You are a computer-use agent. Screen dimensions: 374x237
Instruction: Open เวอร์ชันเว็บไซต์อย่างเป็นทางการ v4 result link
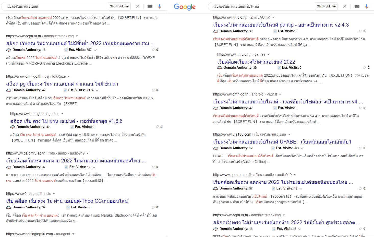[288, 102]
